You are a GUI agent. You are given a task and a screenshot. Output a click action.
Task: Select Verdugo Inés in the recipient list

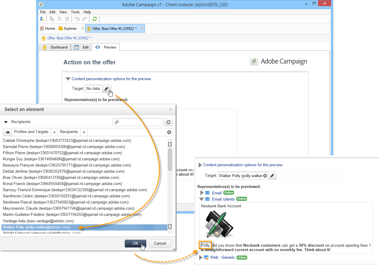pos(38,221)
